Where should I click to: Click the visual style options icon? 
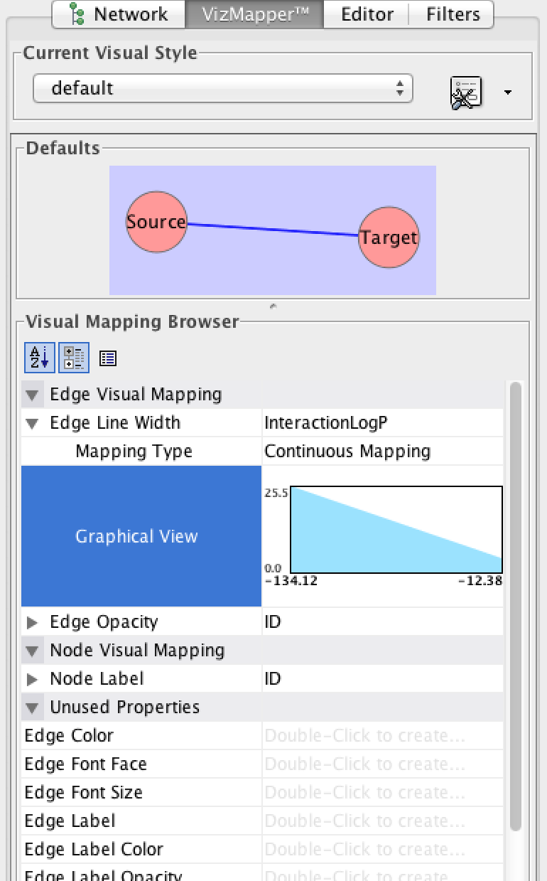point(466,92)
